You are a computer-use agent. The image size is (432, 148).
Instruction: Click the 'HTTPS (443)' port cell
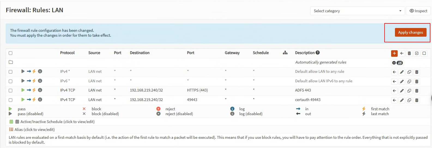(197, 90)
